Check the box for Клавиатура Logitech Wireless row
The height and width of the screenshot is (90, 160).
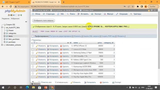pos(33,63)
